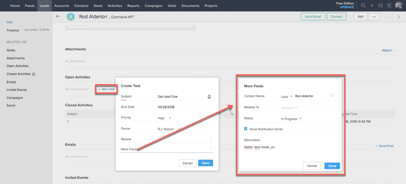The image size is (406, 184).
Task: Click the New Task link
Action: pos(107,89)
